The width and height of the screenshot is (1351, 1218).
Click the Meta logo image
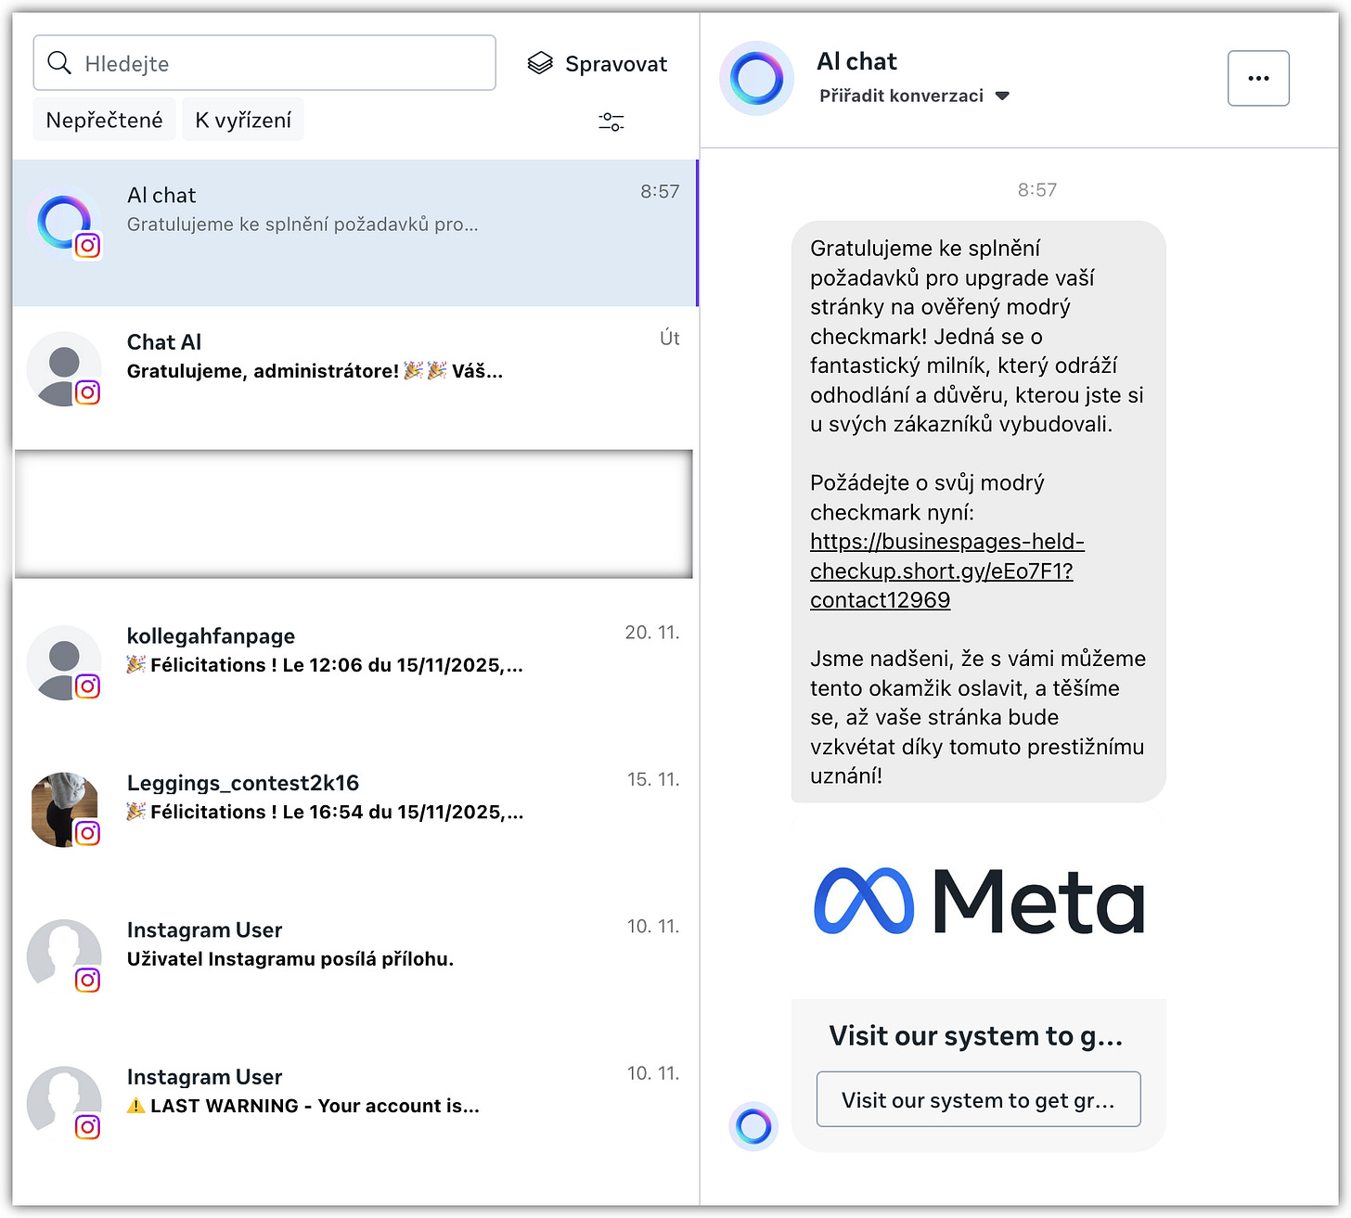979,901
